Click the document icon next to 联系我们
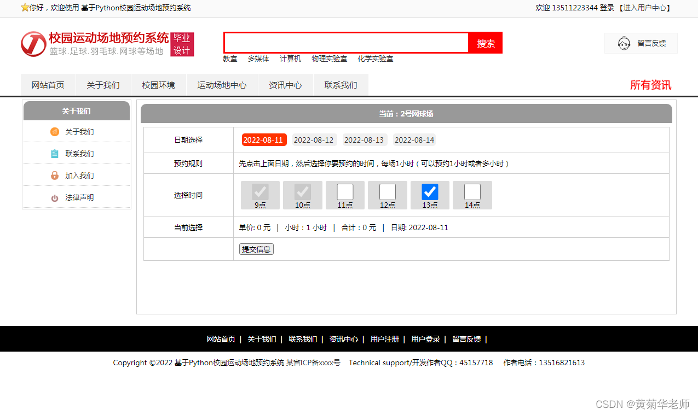 [55, 154]
